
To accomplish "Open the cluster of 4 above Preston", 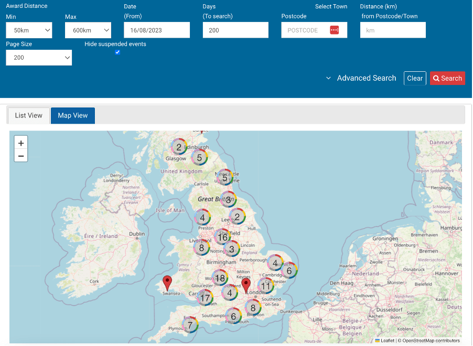I will [202, 217].
